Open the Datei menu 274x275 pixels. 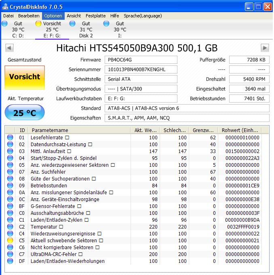[x=8, y=16]
